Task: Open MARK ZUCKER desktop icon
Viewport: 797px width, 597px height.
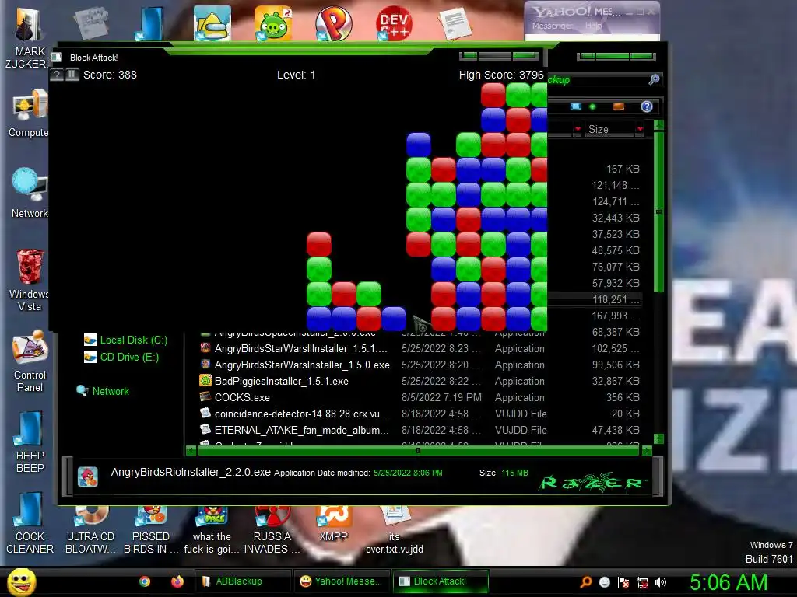Action: (x=28, y=38)
